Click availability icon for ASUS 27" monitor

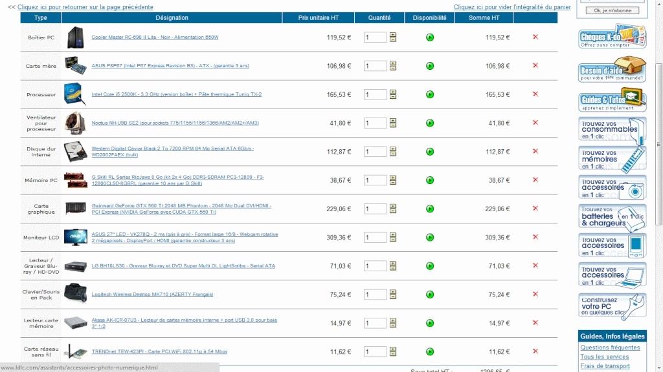(430, 238)
